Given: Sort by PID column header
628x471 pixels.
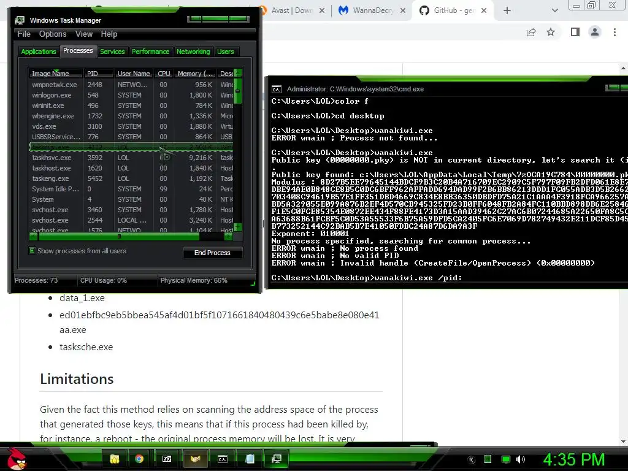Looking at the screenshot, I should pyautogui.click(x=98, y=74).
